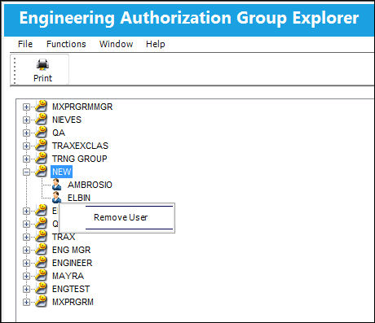The height and width of the screenshot is (323, 375).
Task: Click the ENG MGR group key icon
Action: point(42,249)
